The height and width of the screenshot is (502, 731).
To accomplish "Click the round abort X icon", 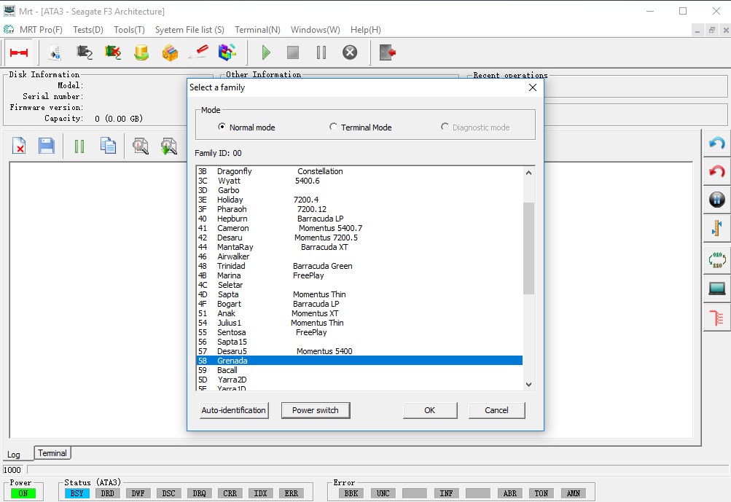I will [x=350, y=52].
